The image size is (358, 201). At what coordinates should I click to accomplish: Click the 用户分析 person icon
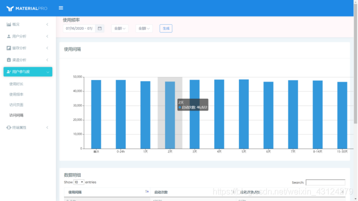coord(9,36)
